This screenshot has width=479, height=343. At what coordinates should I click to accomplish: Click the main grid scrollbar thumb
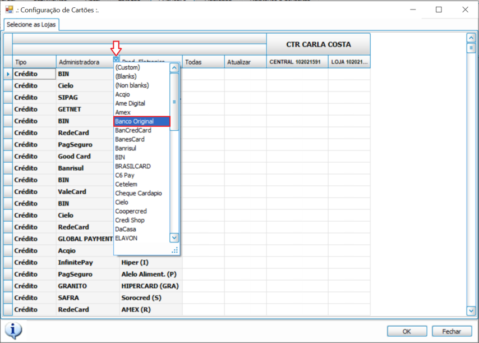point(471,48)
